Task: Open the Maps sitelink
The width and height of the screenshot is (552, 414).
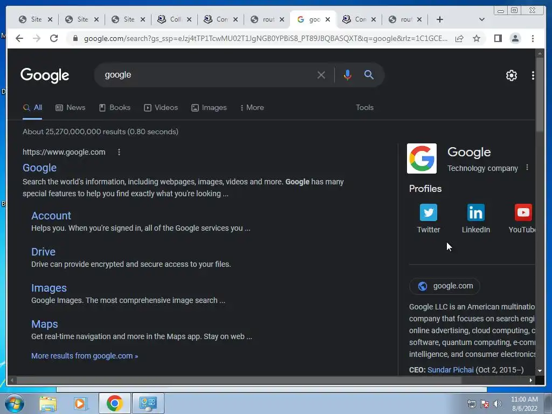Action: pyautogui.click(x=44, y=324)
